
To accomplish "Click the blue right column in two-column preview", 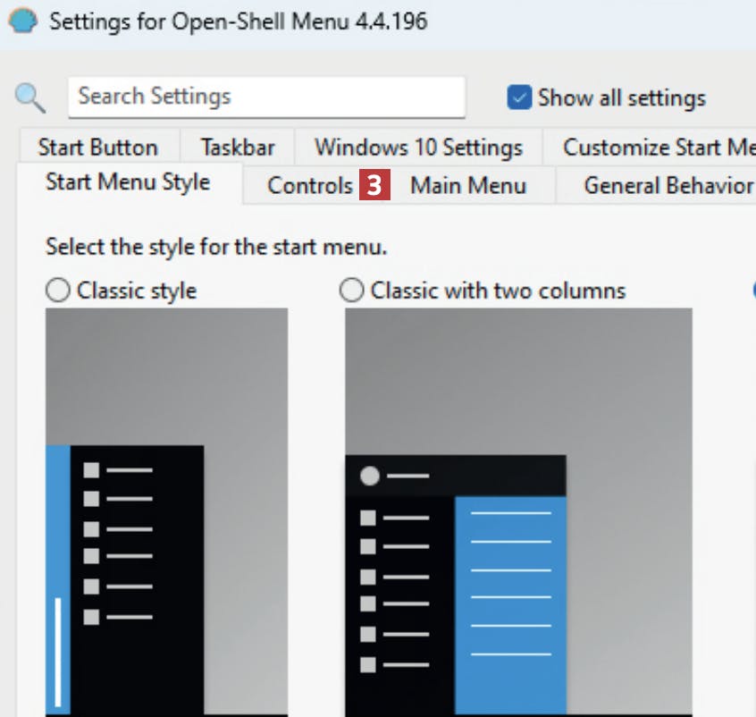I will (x=510, y=599).
